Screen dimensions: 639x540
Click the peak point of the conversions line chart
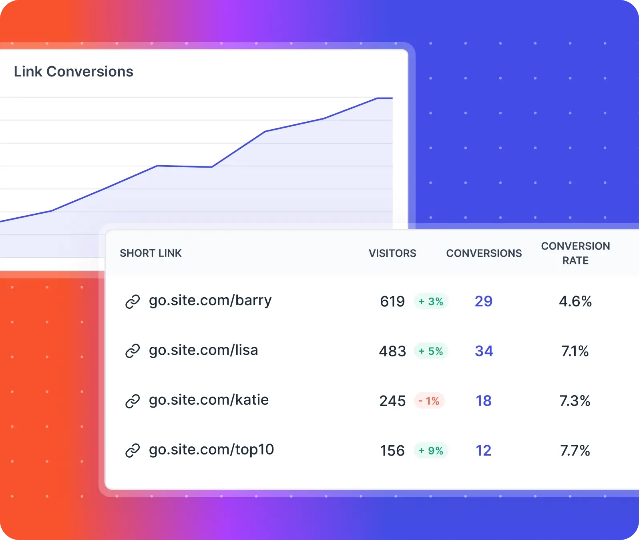(x=378, y=98)
